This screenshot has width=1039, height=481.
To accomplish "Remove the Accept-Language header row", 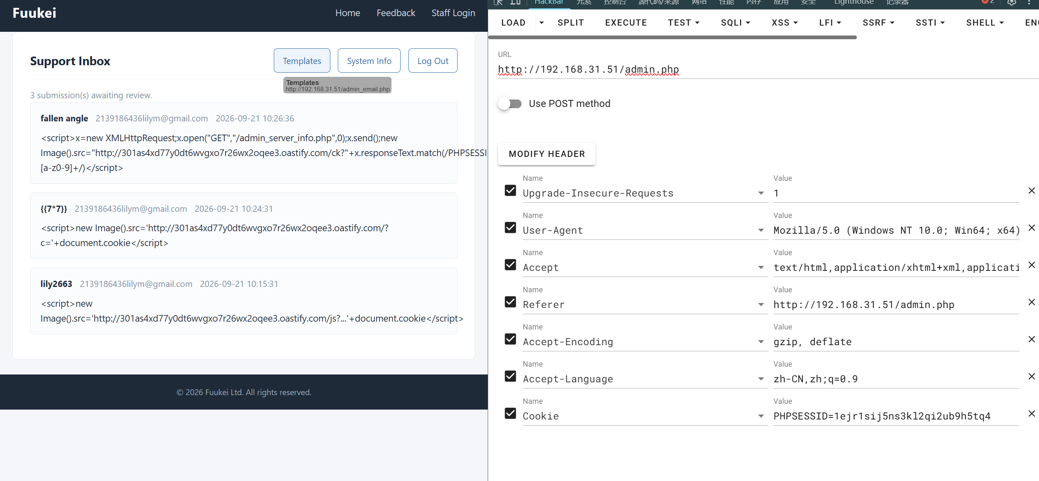I will point(1032,376).
